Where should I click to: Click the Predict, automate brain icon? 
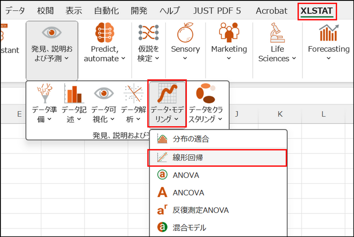click(x=104, y=33)
